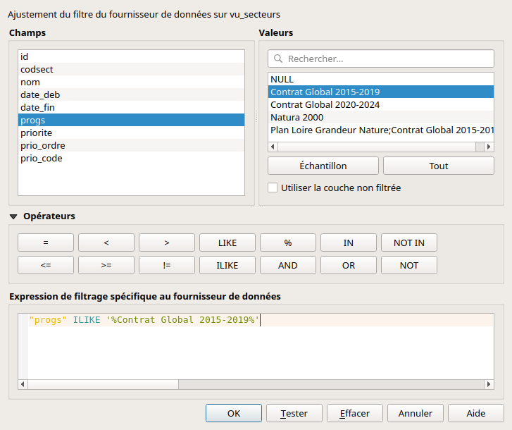Select 'Contrat Global 2020-2024' value
Viewport: 512px width, 430px height.
coord(380,104)
